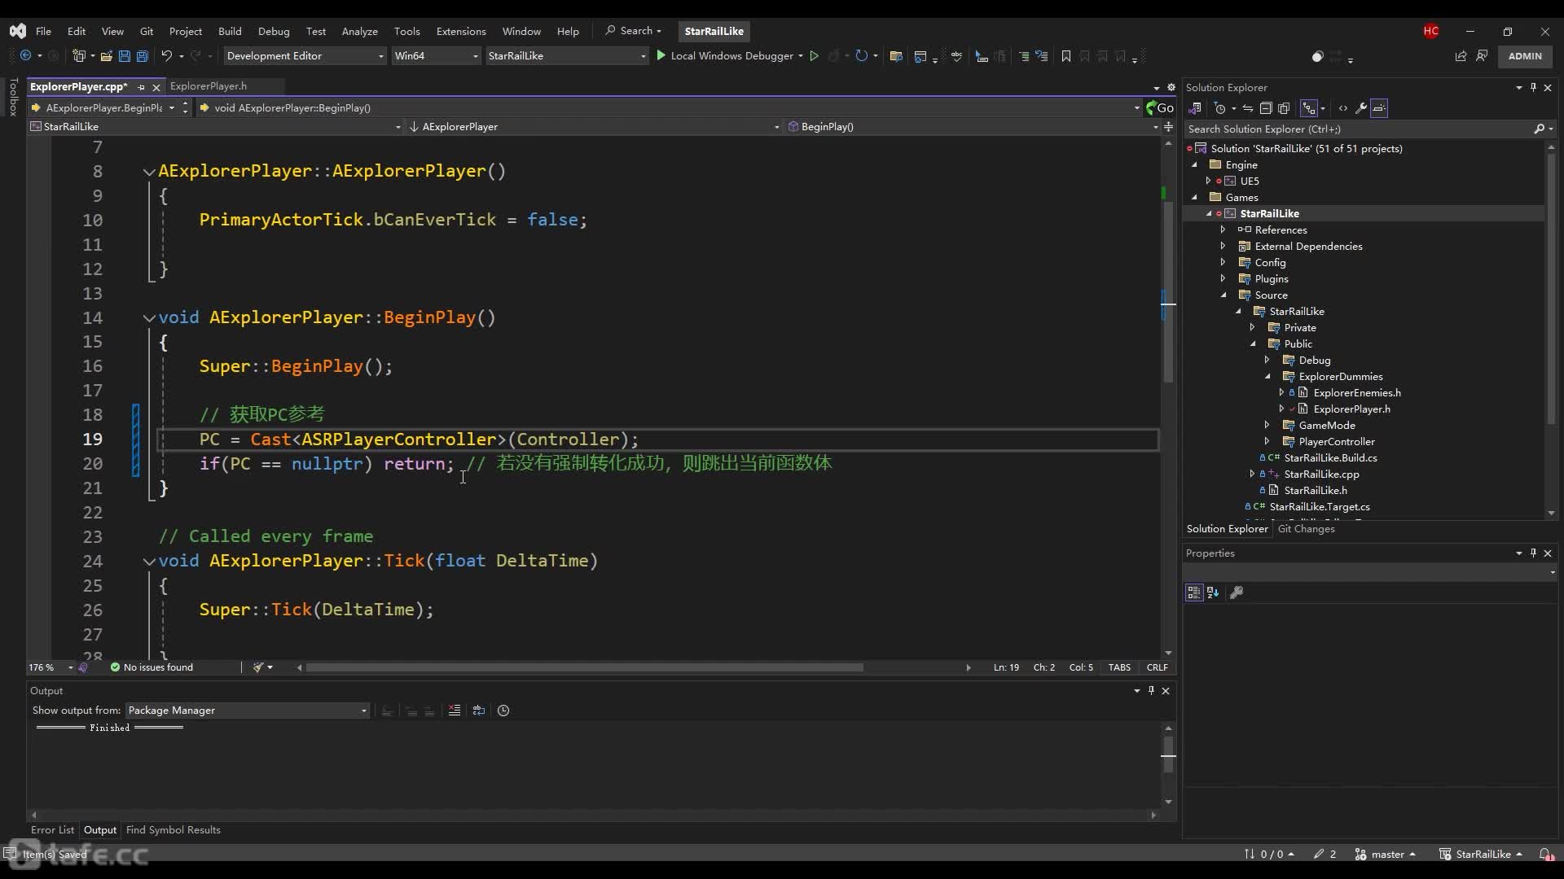Click the BeginPlay() function breadcrumb
Viewport: 1564px width, 879px height.
click(x=827, y=127)
